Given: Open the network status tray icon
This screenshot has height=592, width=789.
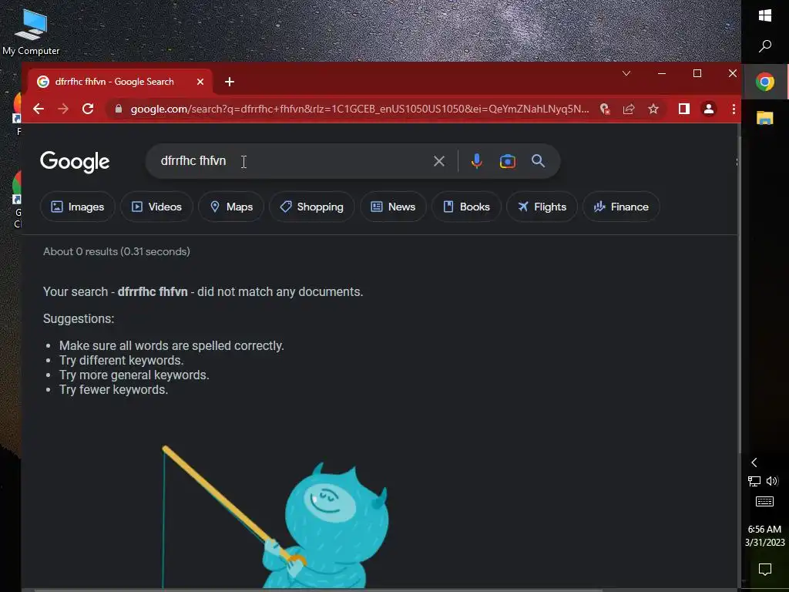Looking at the screenshot, I should [x=754, y=481].
